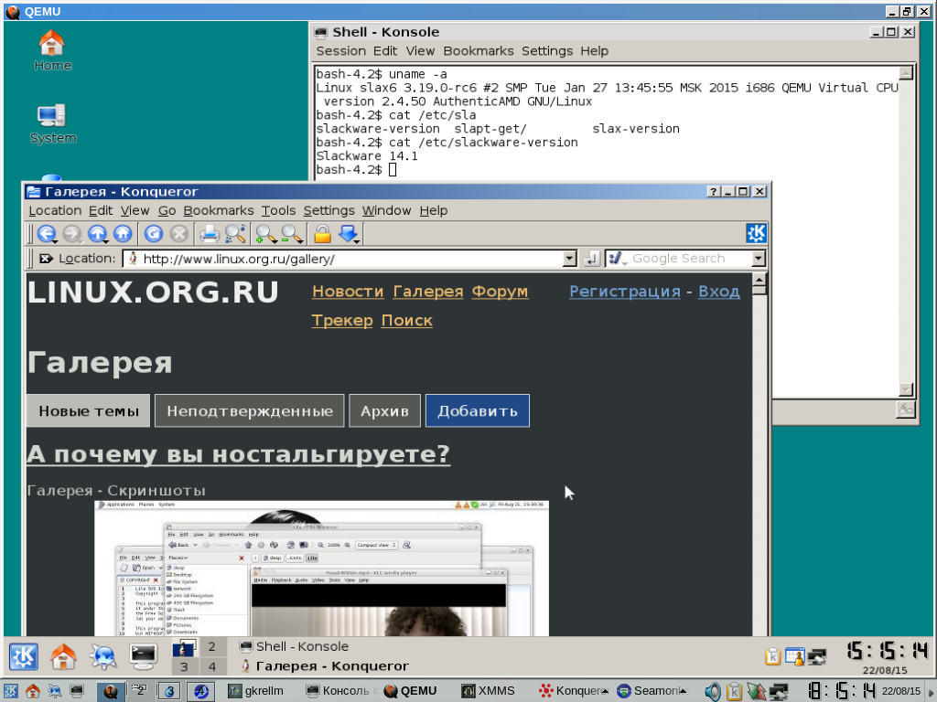Image resolution: width=937 pixels, height=702 pixels.
Task: Click the KDE gear throbber in Konqueror
Action: click(756, 233)
